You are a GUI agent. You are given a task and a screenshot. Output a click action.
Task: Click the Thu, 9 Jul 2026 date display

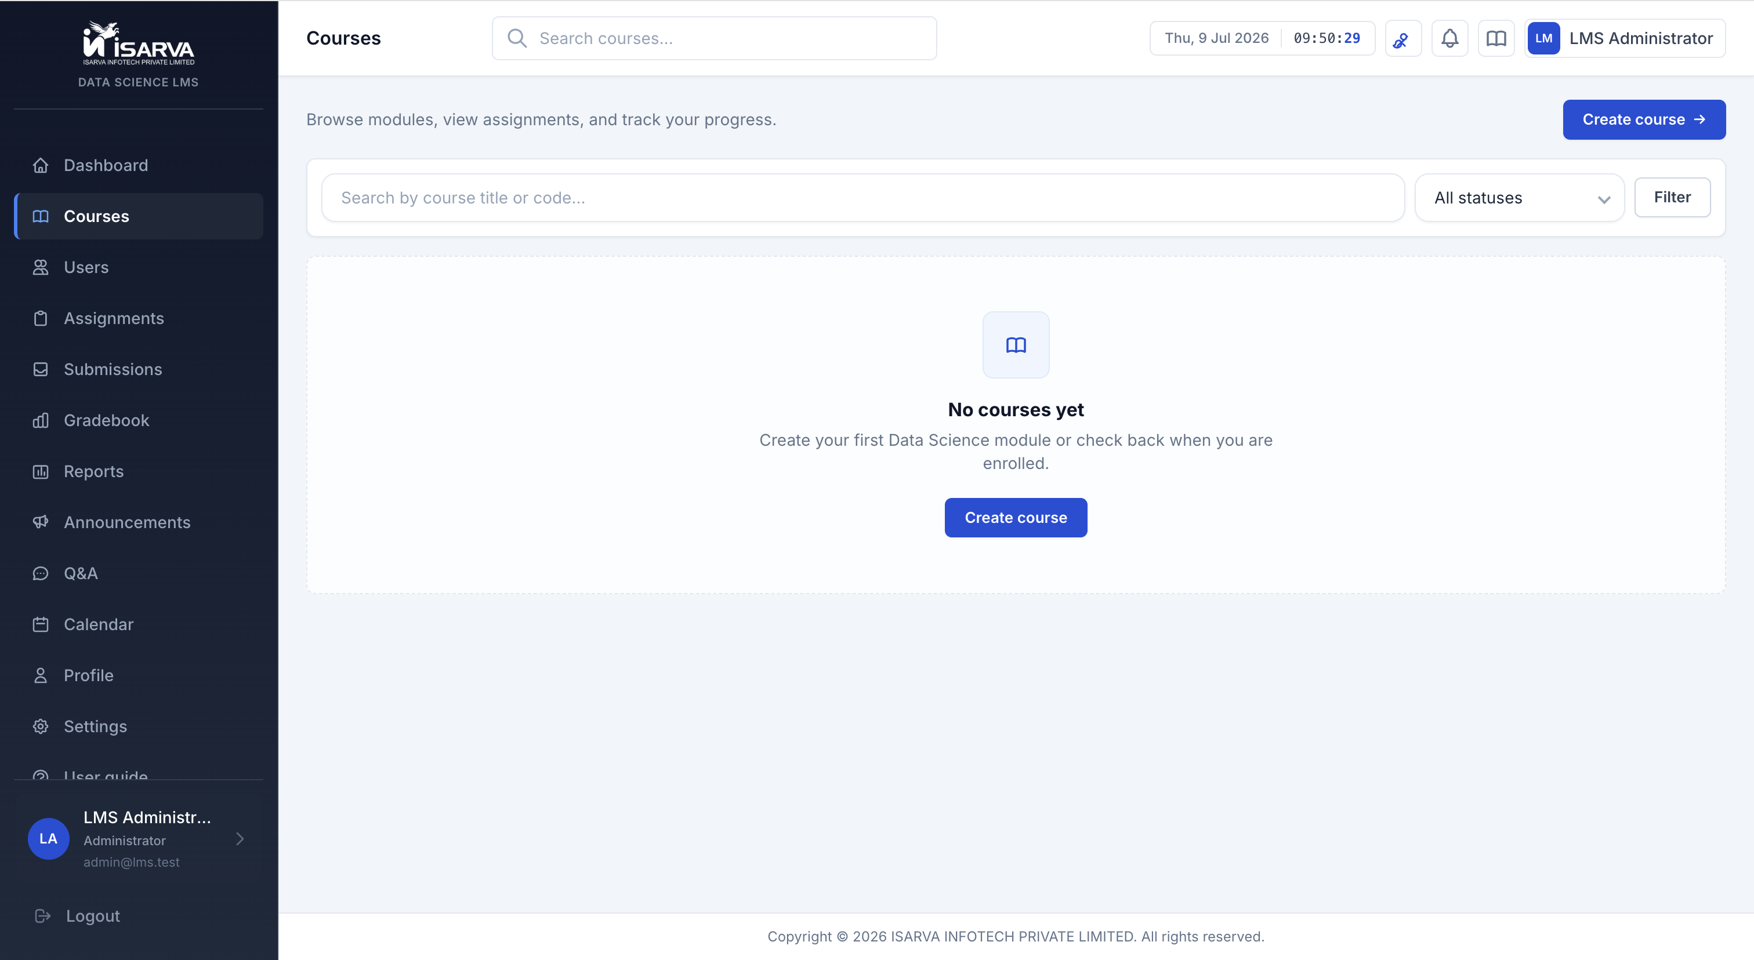click(1217, 38)
